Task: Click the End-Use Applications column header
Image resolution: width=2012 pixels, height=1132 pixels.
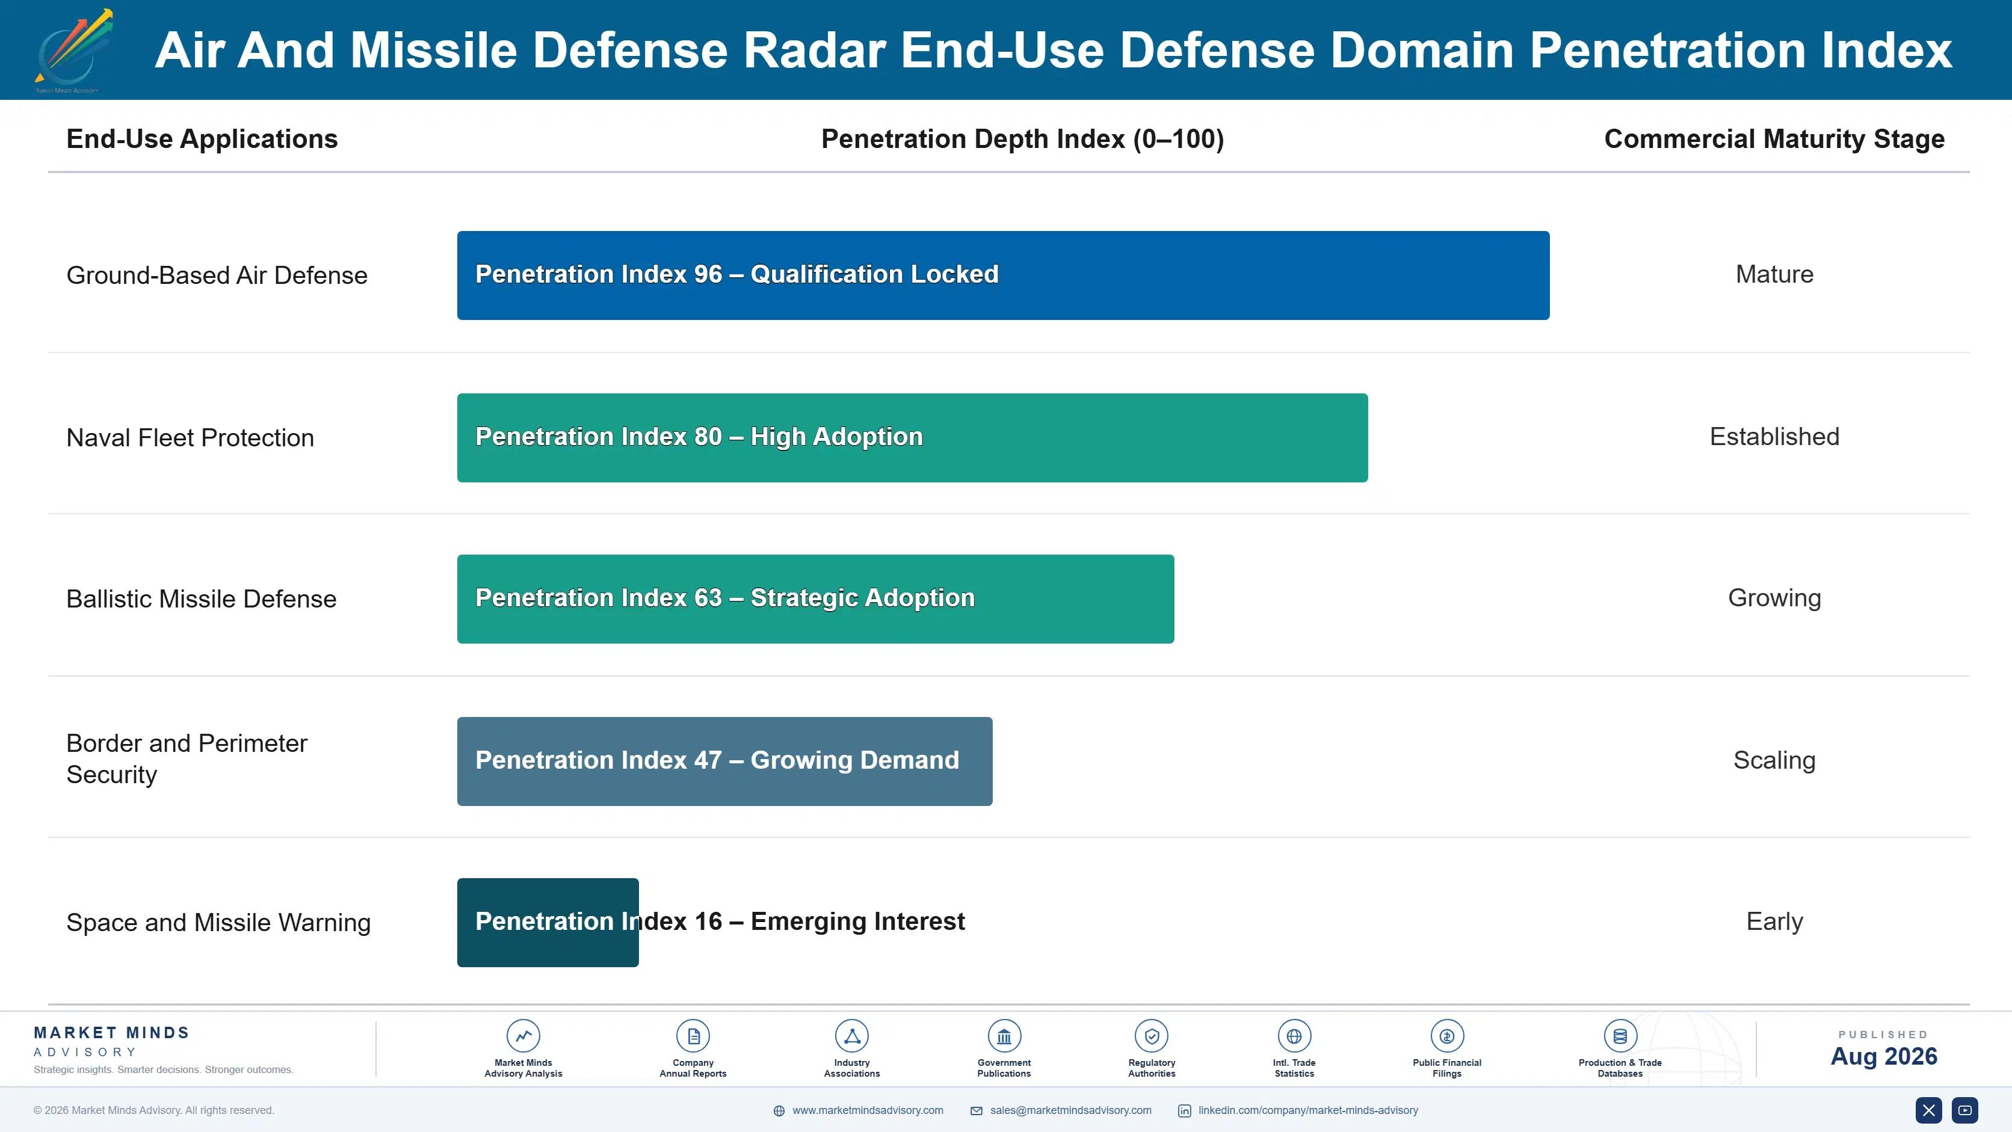Action: [x=202, y=139]
